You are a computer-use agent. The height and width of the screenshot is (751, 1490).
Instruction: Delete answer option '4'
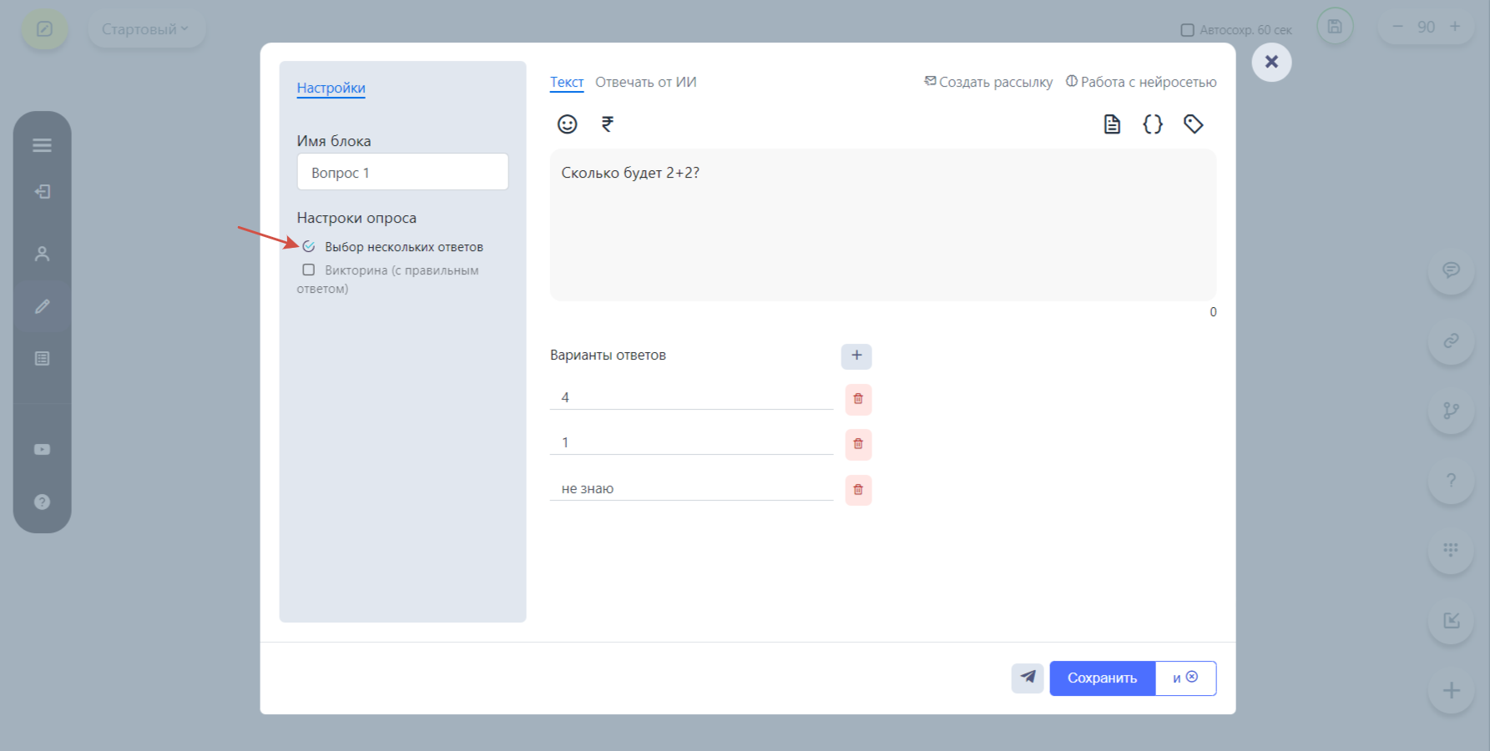[858, 399]
